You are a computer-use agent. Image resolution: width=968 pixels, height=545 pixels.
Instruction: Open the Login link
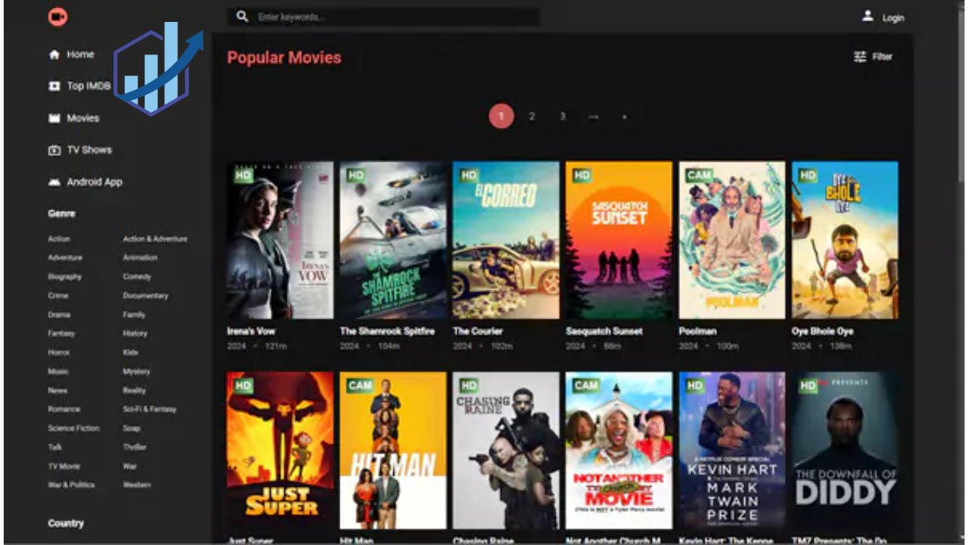click(893, 17)
